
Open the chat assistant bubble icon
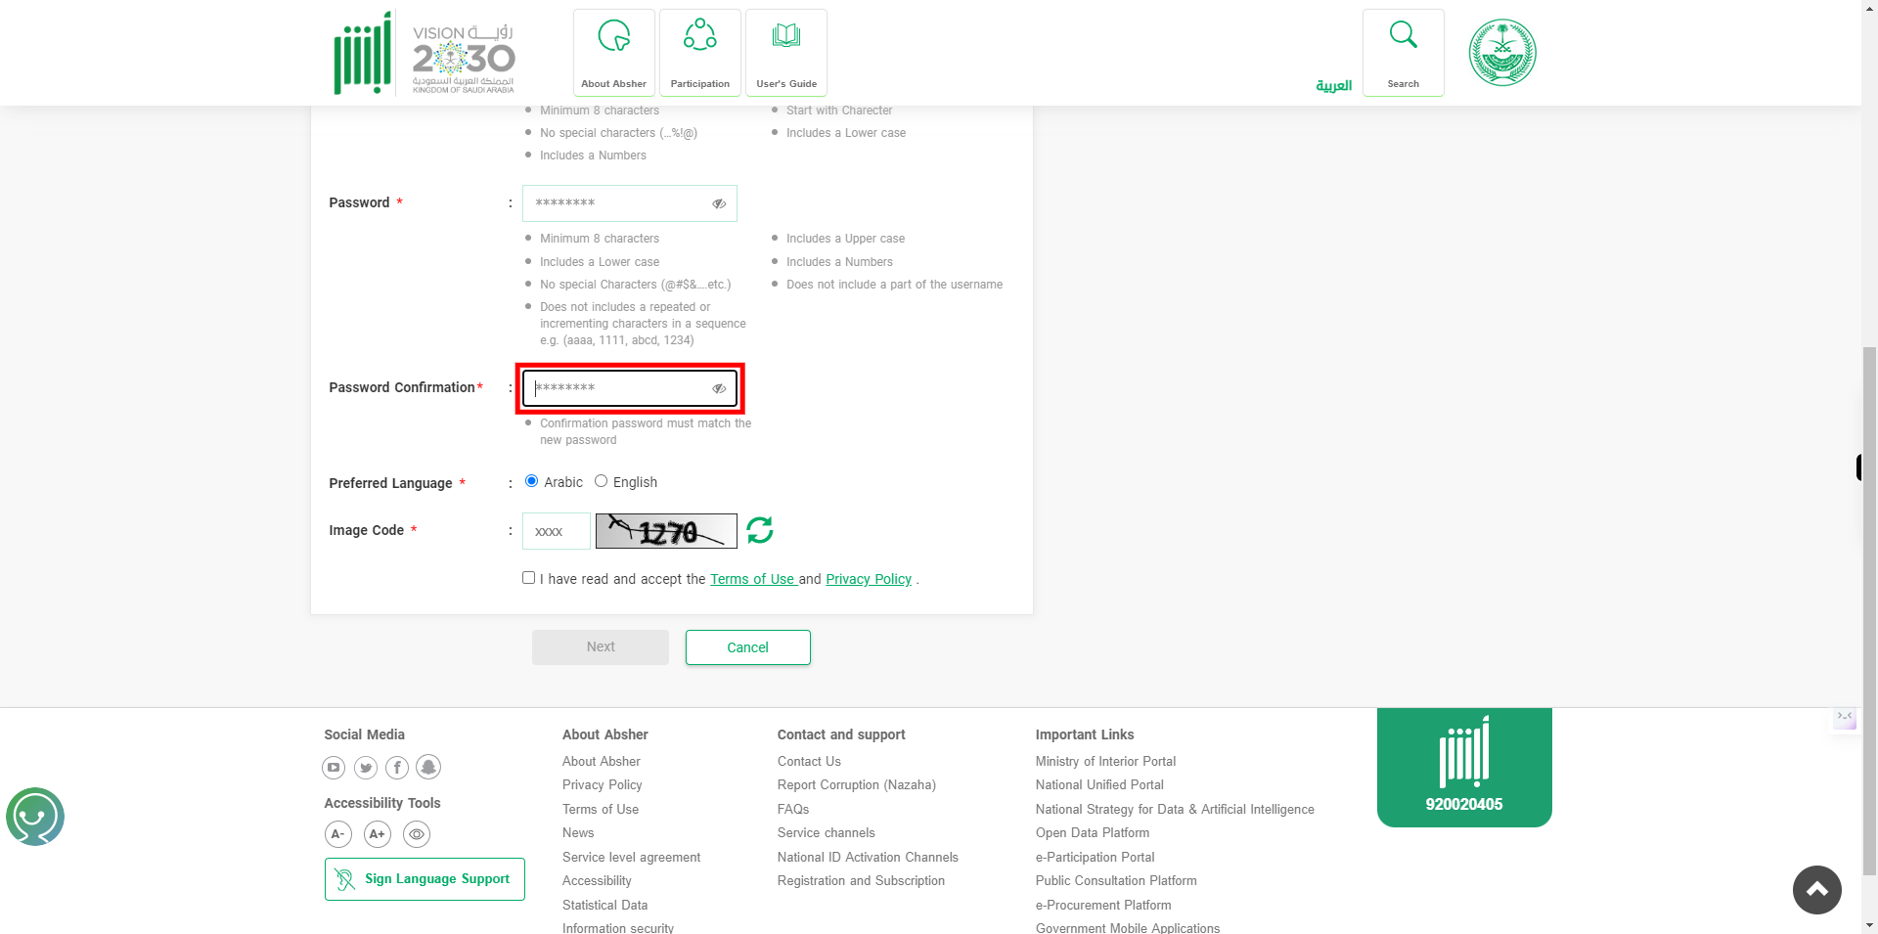[x=35, y=817]
